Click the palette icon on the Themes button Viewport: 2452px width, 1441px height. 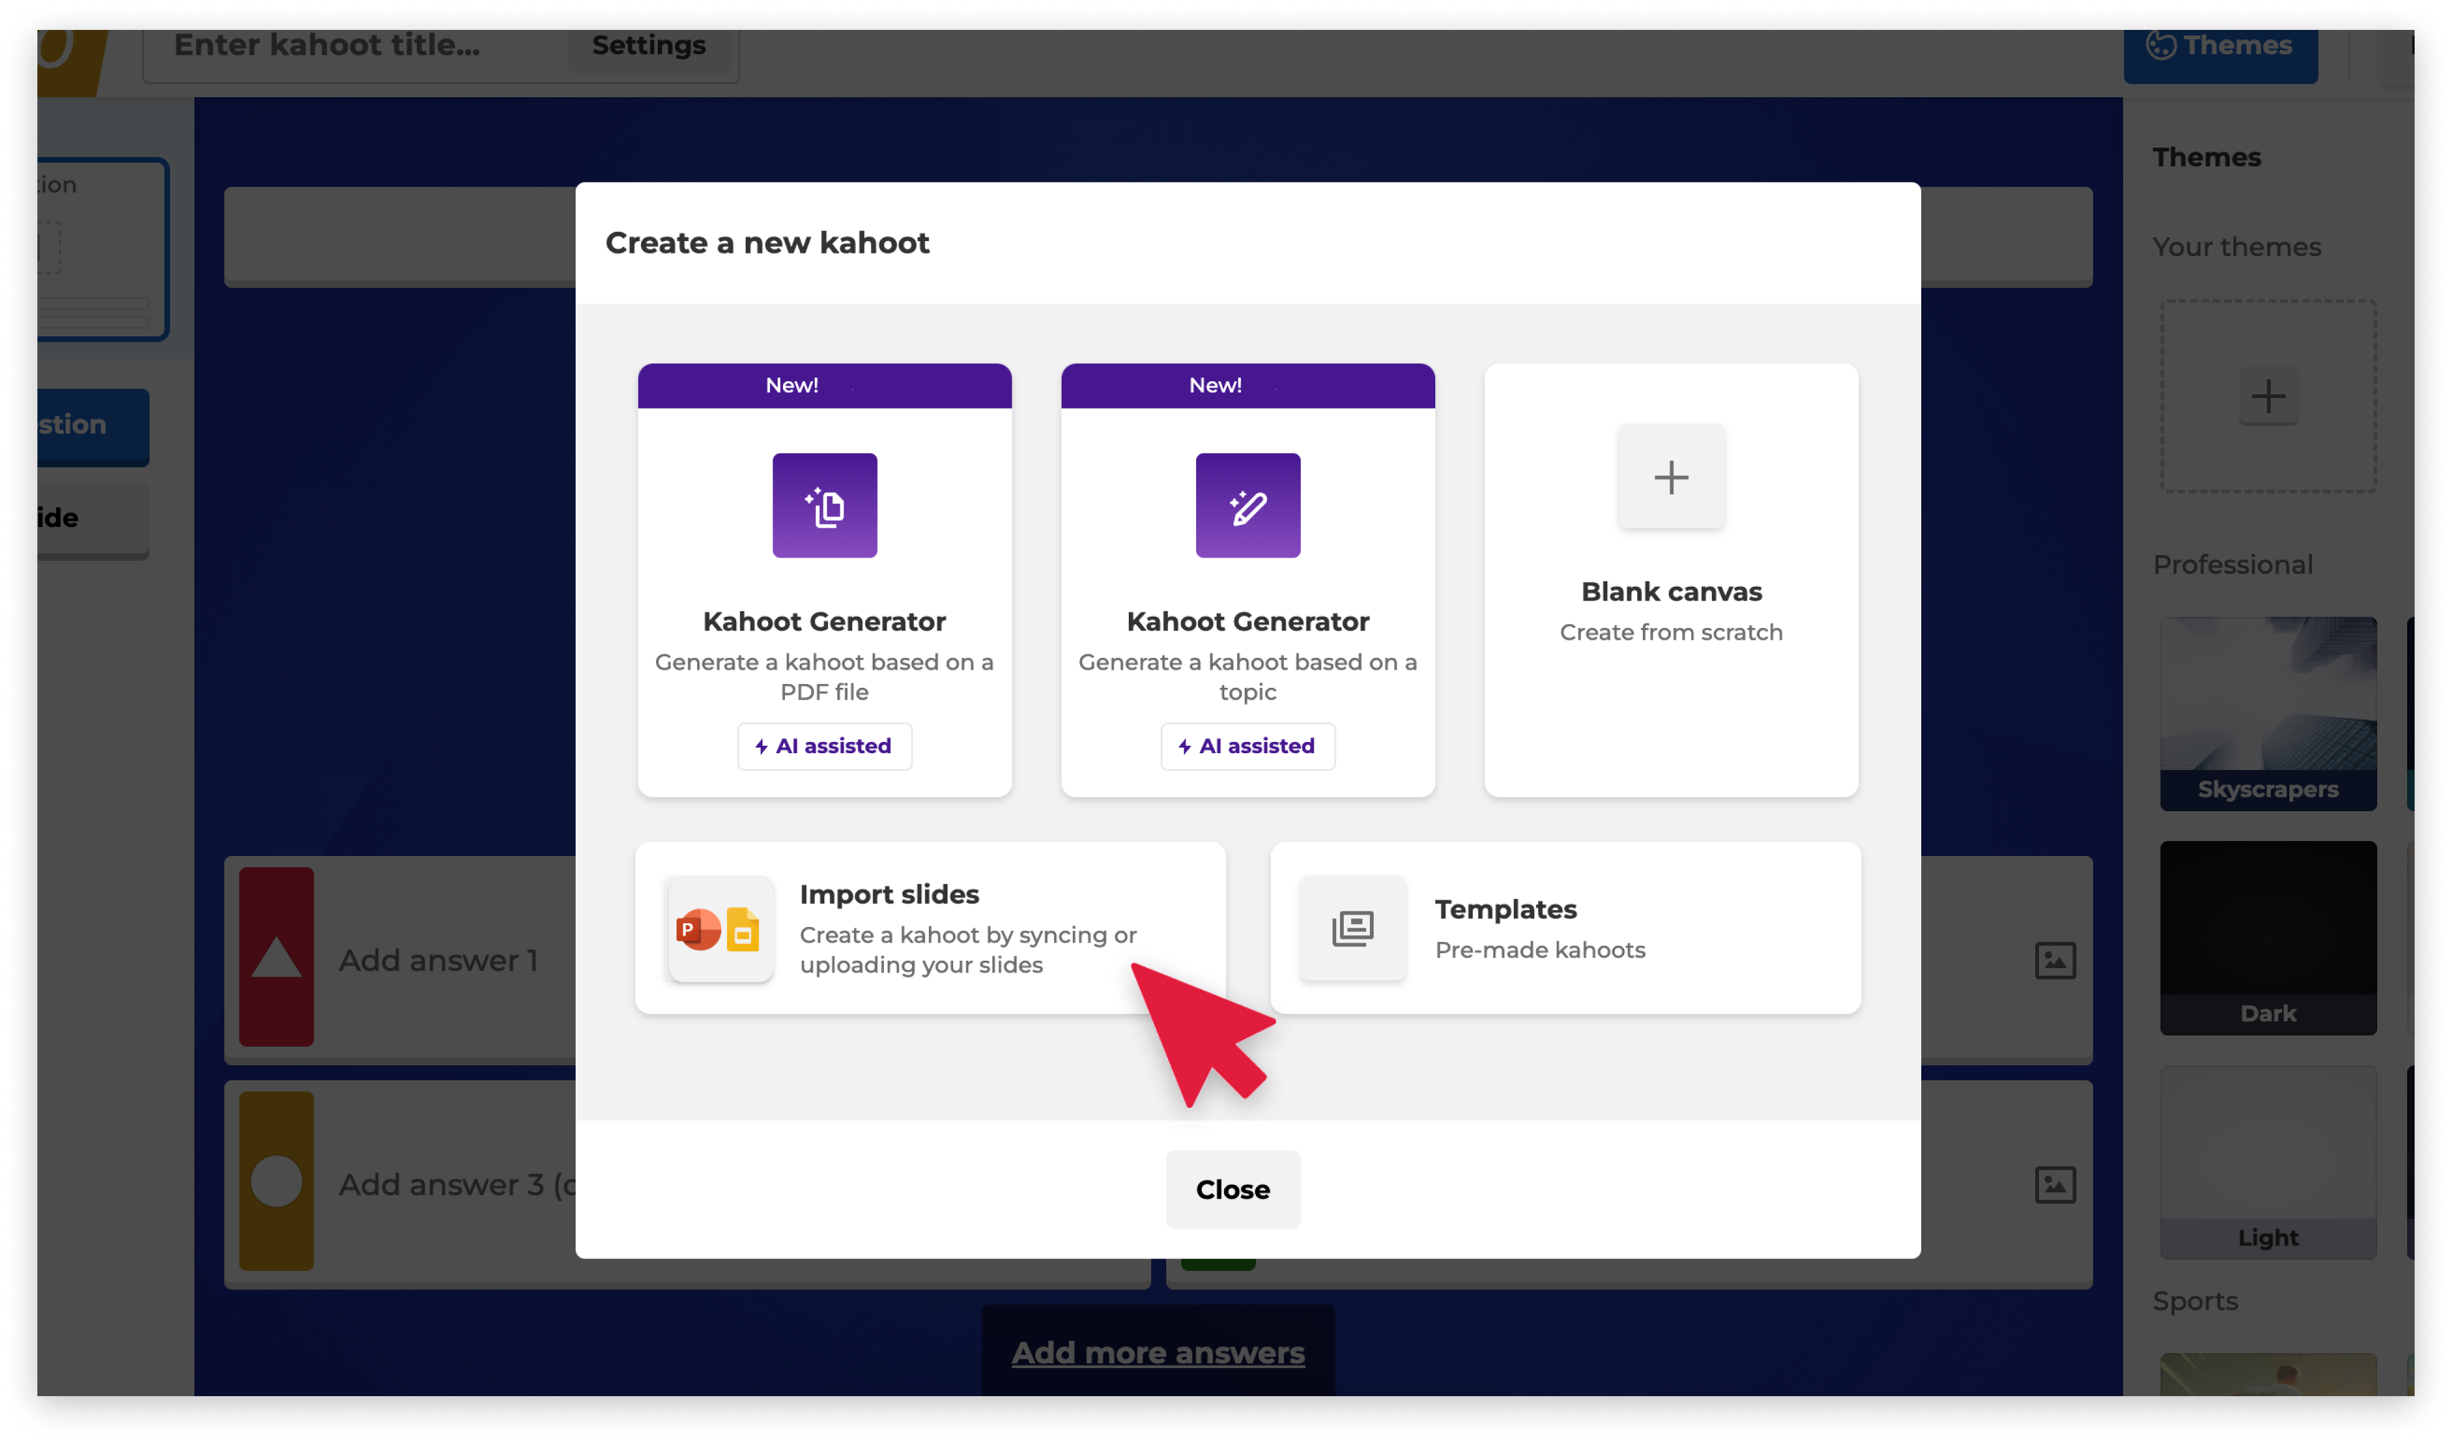coord(2160,45)
